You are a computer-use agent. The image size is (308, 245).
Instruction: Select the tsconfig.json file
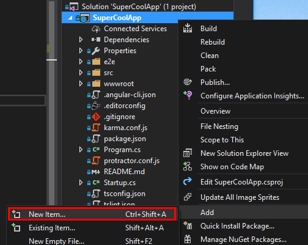(x=125, y=194)
